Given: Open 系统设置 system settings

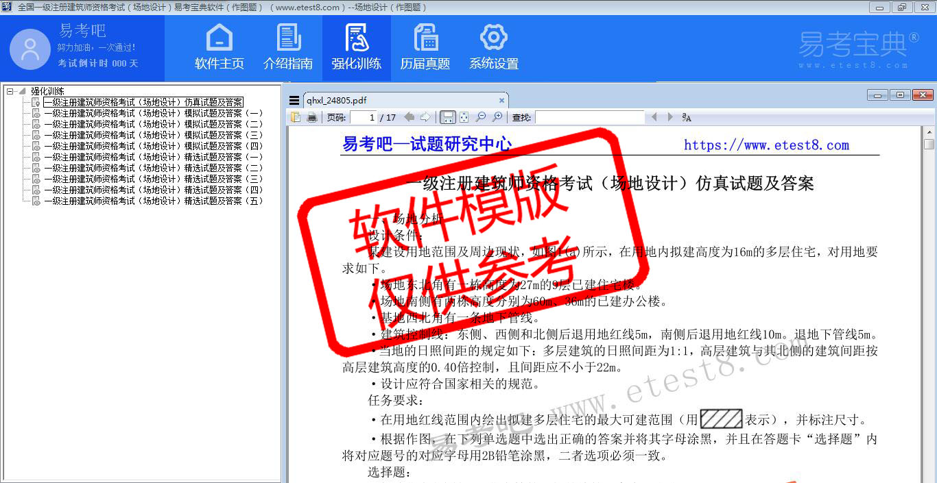Looking at the screenshot, I should pos(494,48).
